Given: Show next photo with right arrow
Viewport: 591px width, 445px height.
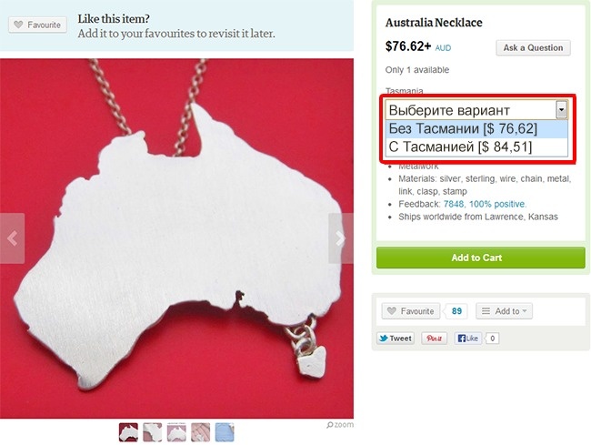Looking at the screenshot, I should 340,238.
